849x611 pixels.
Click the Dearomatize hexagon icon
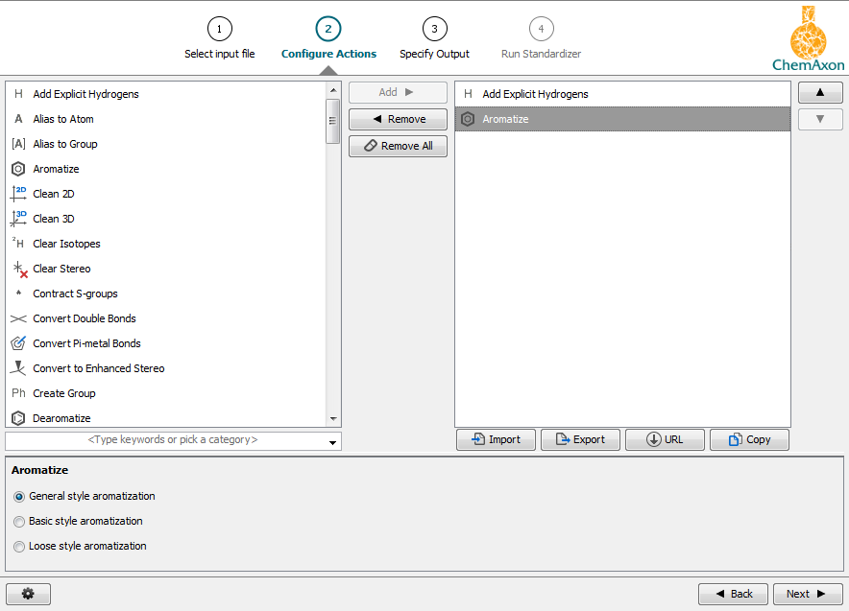[17, 418]
